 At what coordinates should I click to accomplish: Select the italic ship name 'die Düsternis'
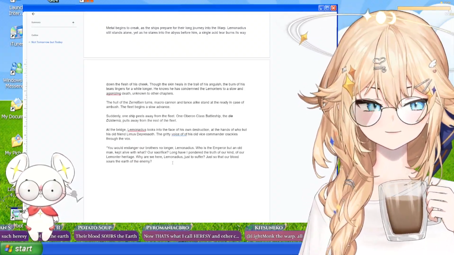(170, 118)
